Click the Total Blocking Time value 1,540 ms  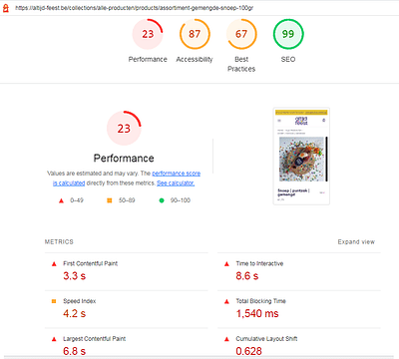(x=257, y=313)
